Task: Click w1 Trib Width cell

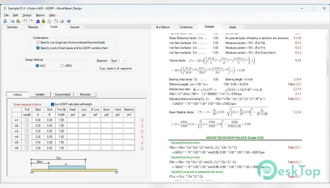Action: (x=61, y=120)
